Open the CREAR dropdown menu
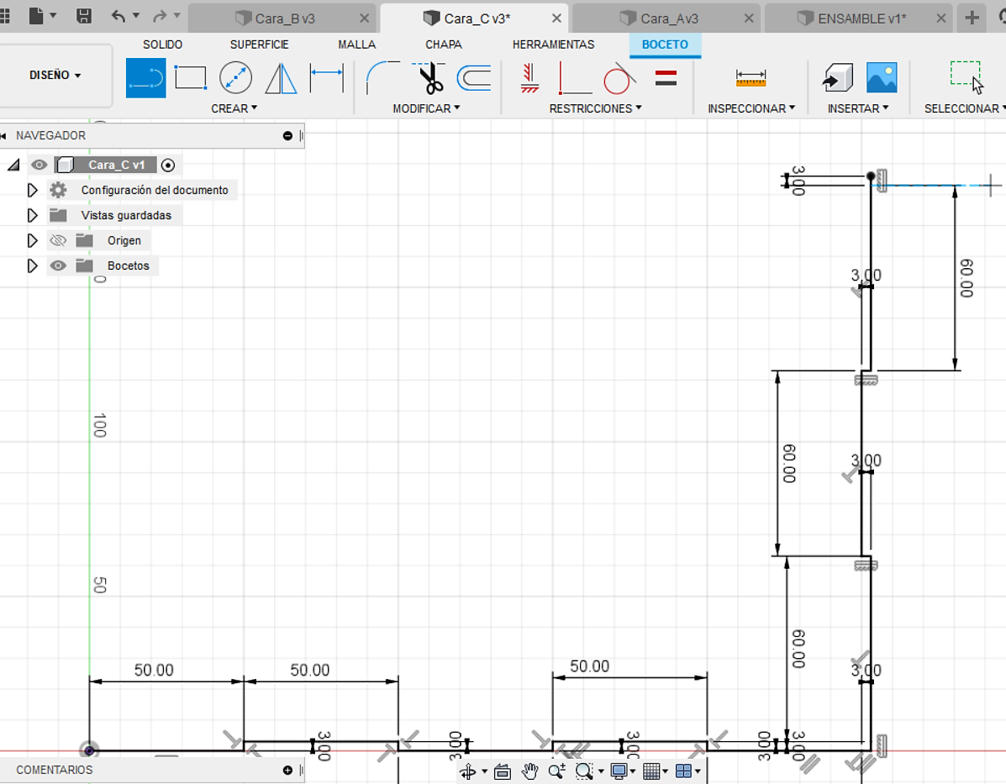The height and width of the screenshot is (784, 1006). point(234,108)
